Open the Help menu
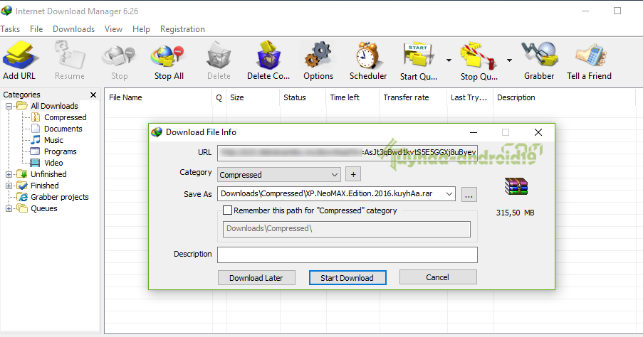The width and height of the screenshot is (643, 337). pyautogui.click(x=141, y=29)
